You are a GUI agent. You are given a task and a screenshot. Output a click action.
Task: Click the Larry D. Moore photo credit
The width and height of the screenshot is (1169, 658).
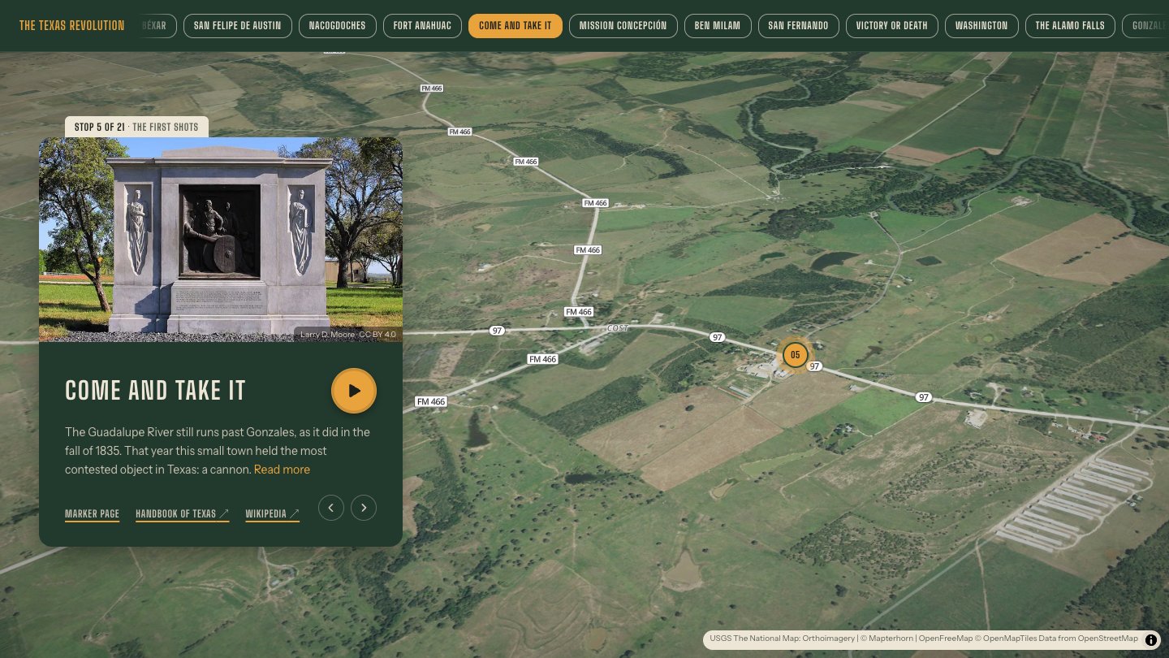pyautogui.click(x=348, y=334)
